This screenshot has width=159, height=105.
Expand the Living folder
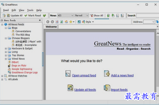(x=6, y=52)
